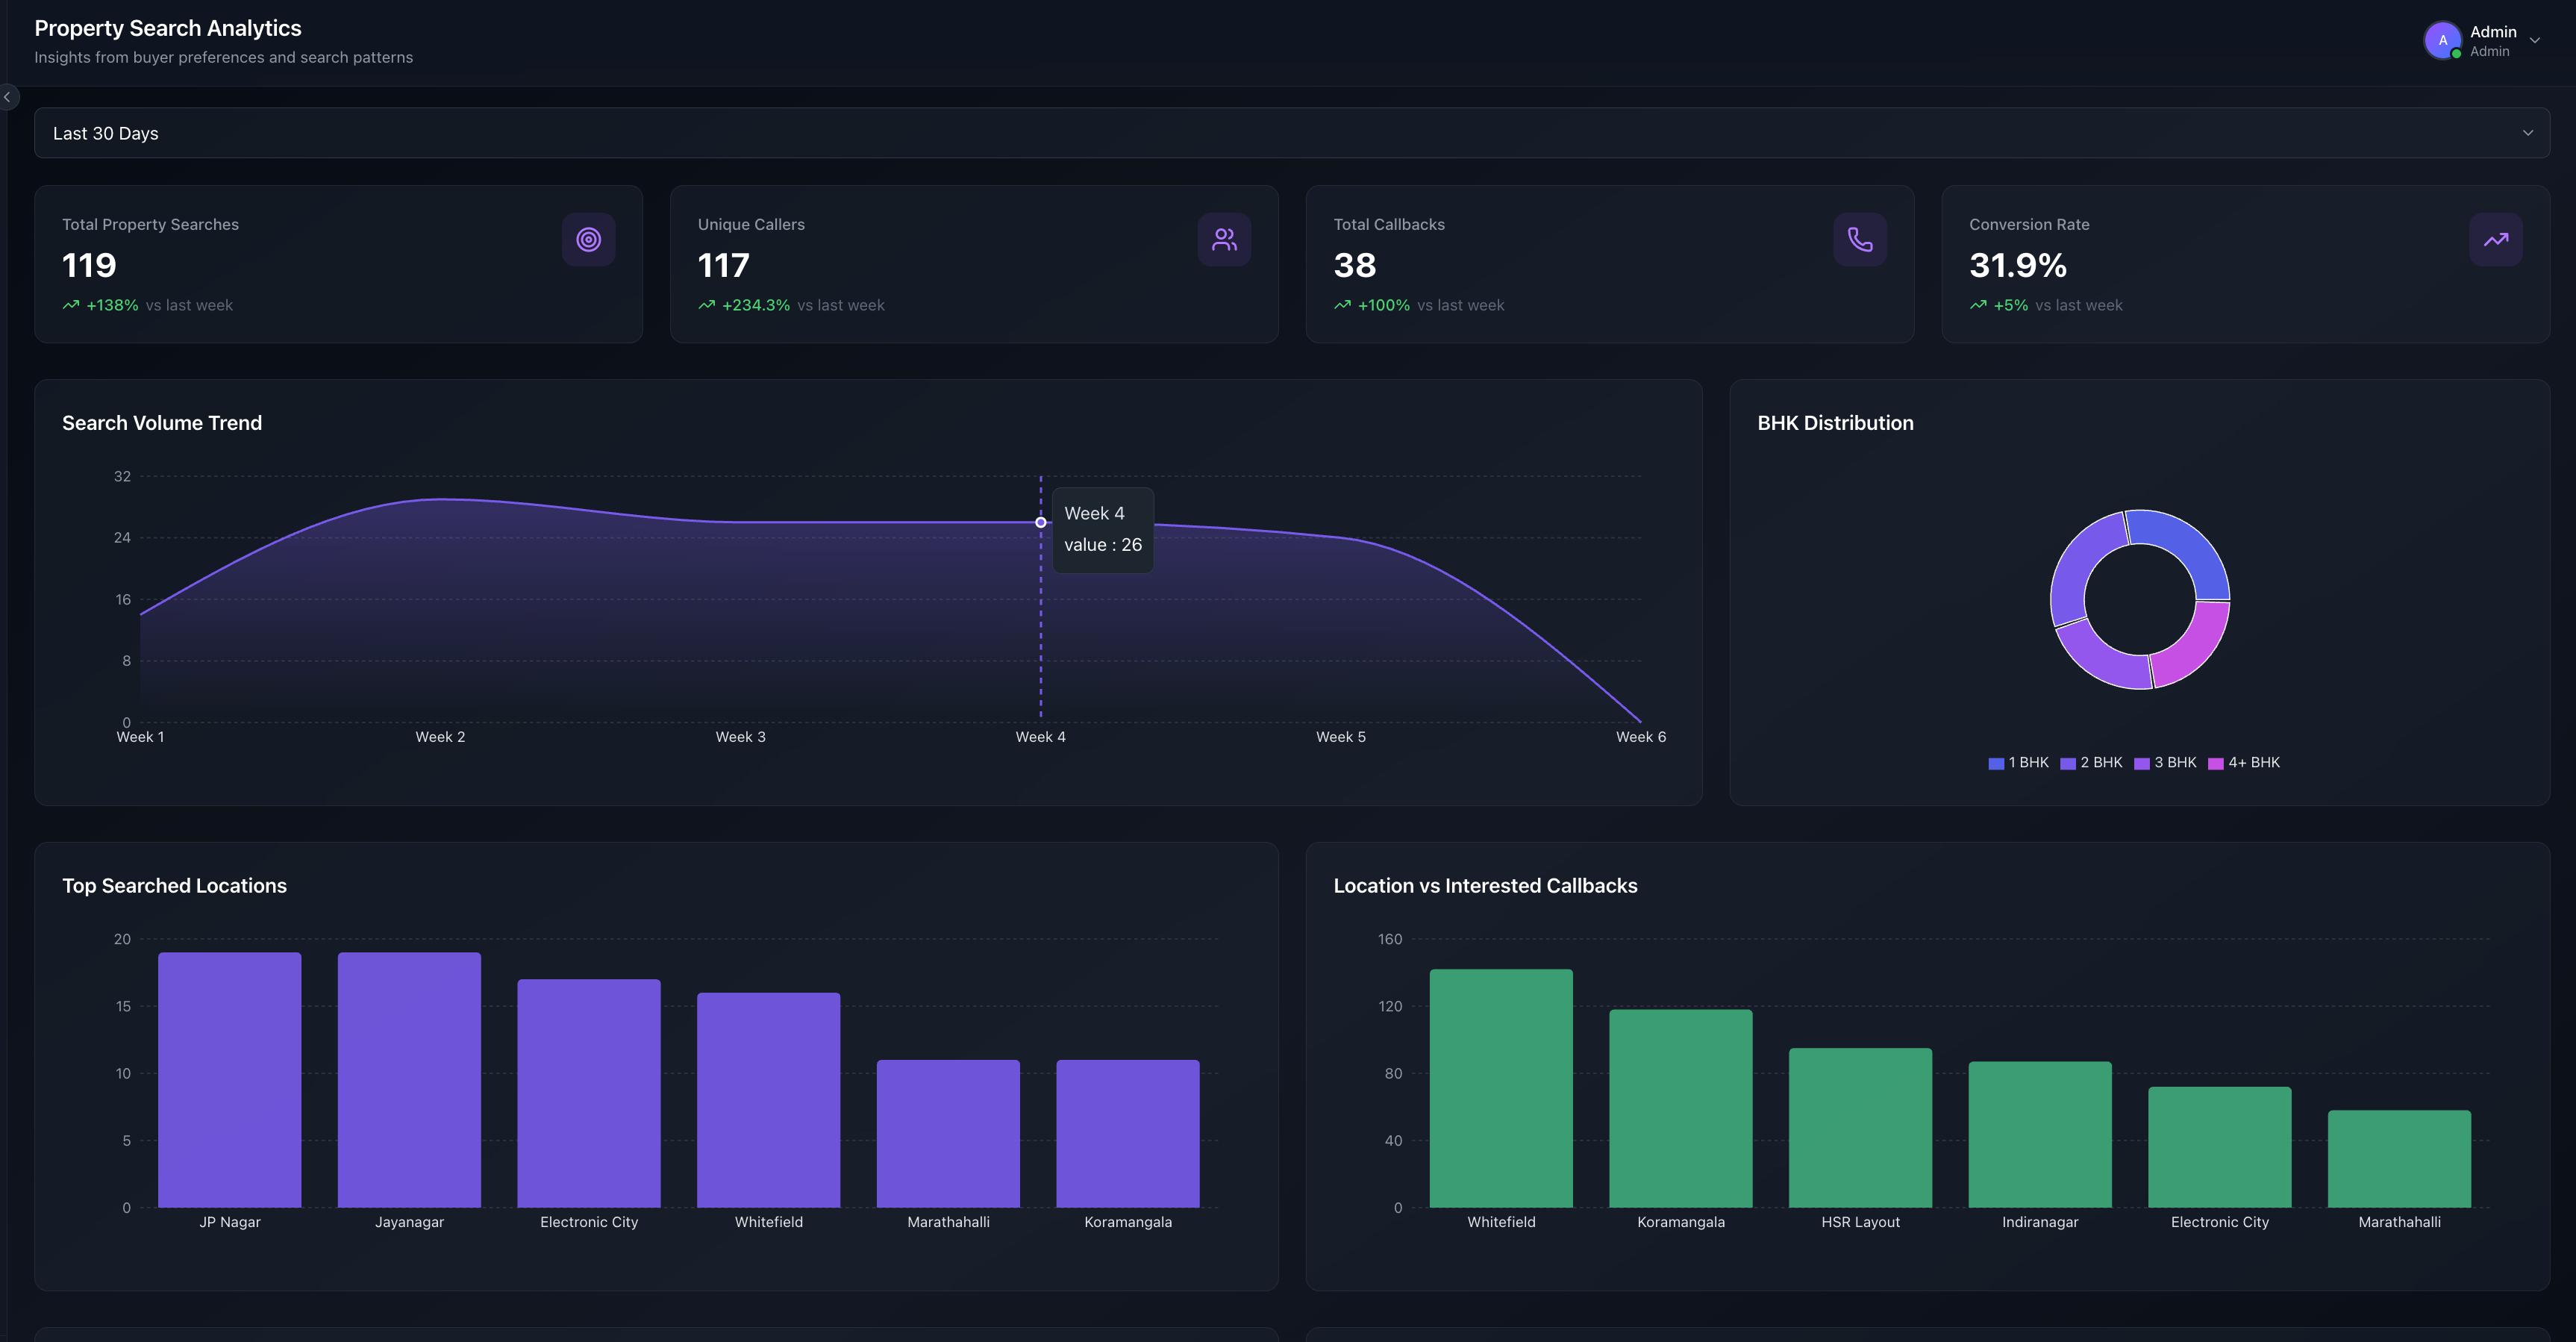Click the Whitefield bar in Location vs Interested Callbacks
Viewport: 2576px width, 1342px height.
1501,1090
